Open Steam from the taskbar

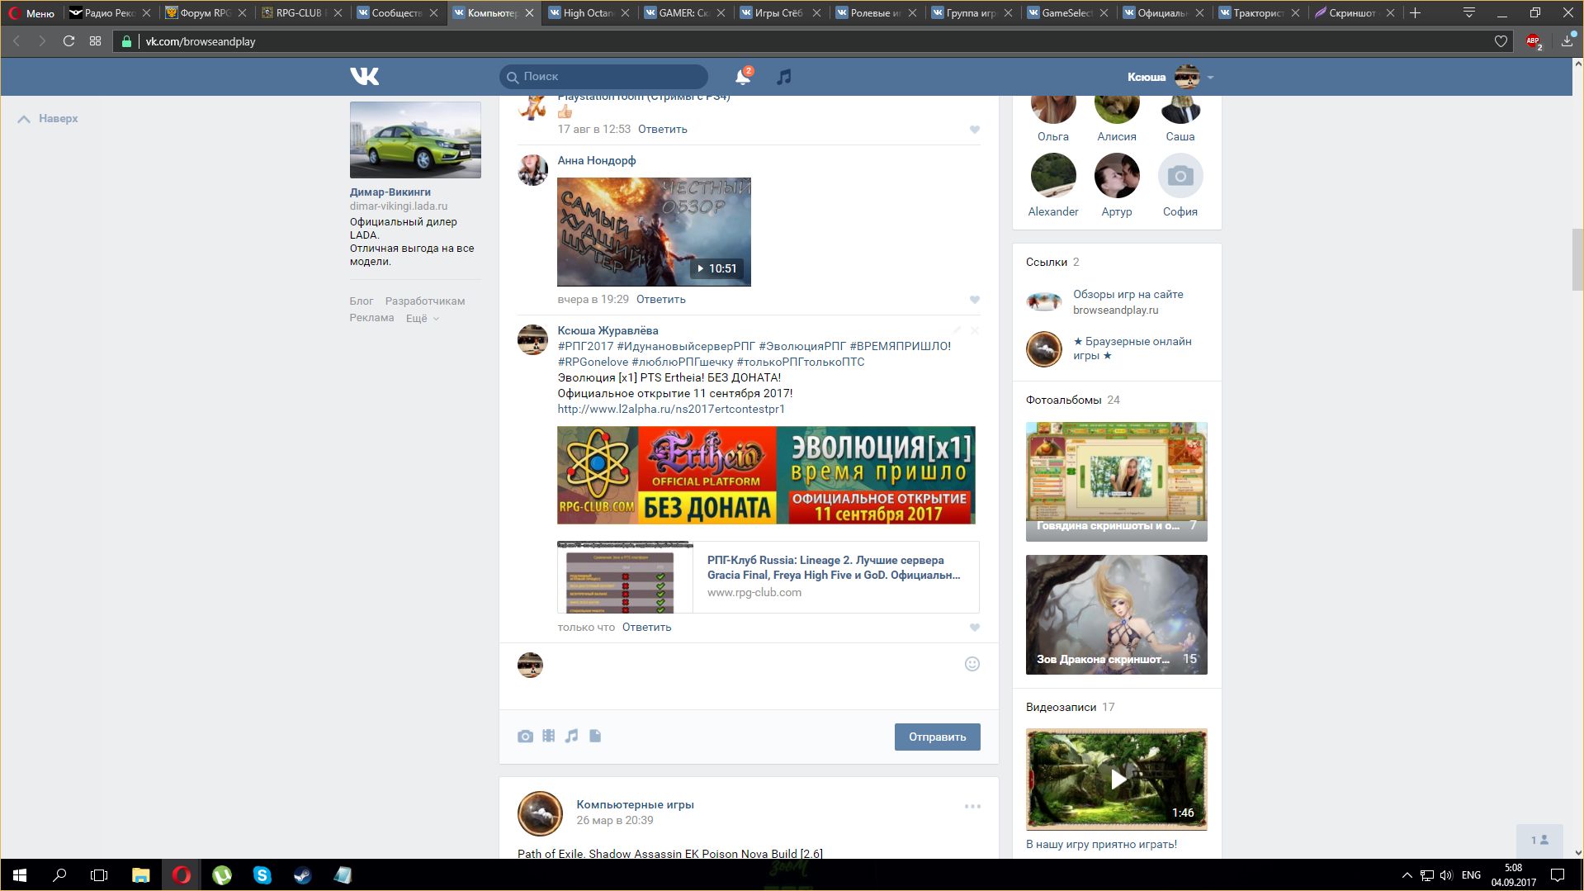pyautogui.click(x=302, y=874)
